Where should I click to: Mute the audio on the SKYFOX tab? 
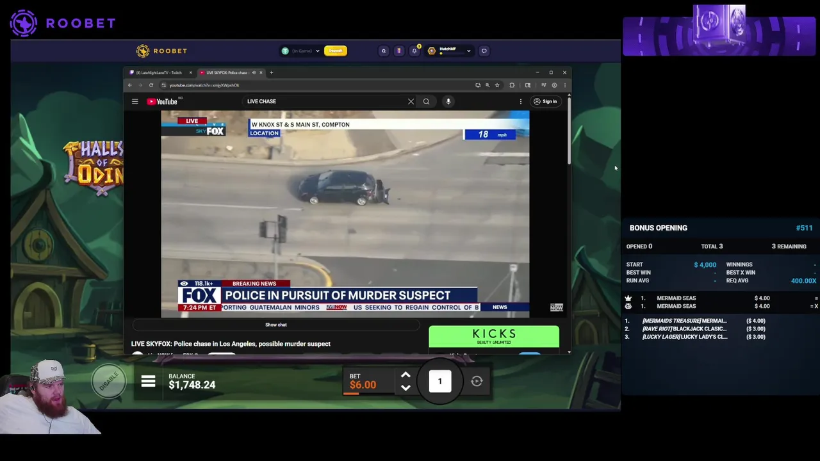(x=254, y=72)
